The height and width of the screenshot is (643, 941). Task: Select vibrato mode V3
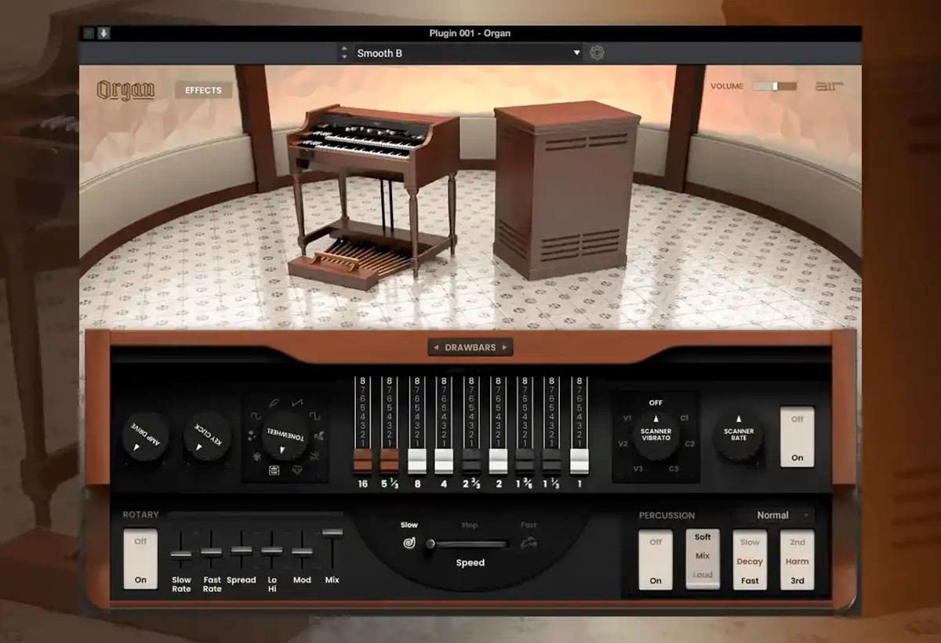pos(638,469)
